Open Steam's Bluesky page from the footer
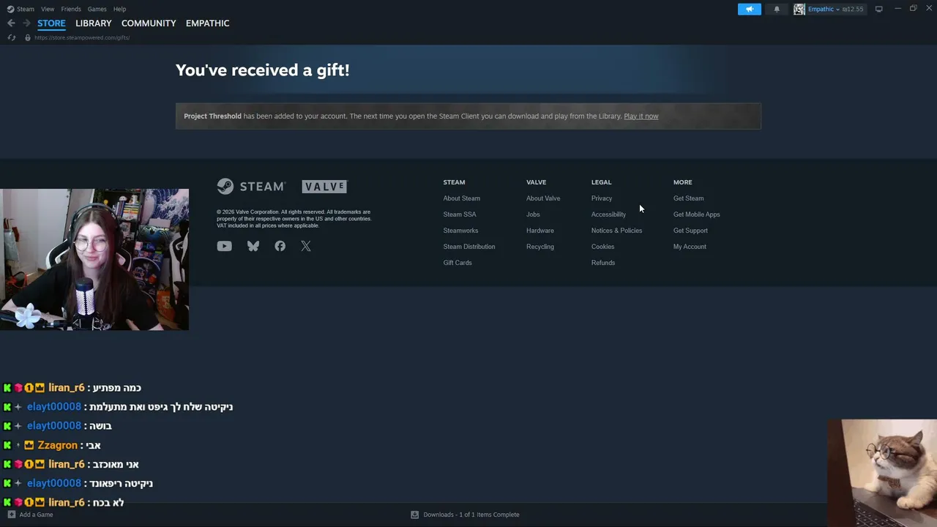 253,247
